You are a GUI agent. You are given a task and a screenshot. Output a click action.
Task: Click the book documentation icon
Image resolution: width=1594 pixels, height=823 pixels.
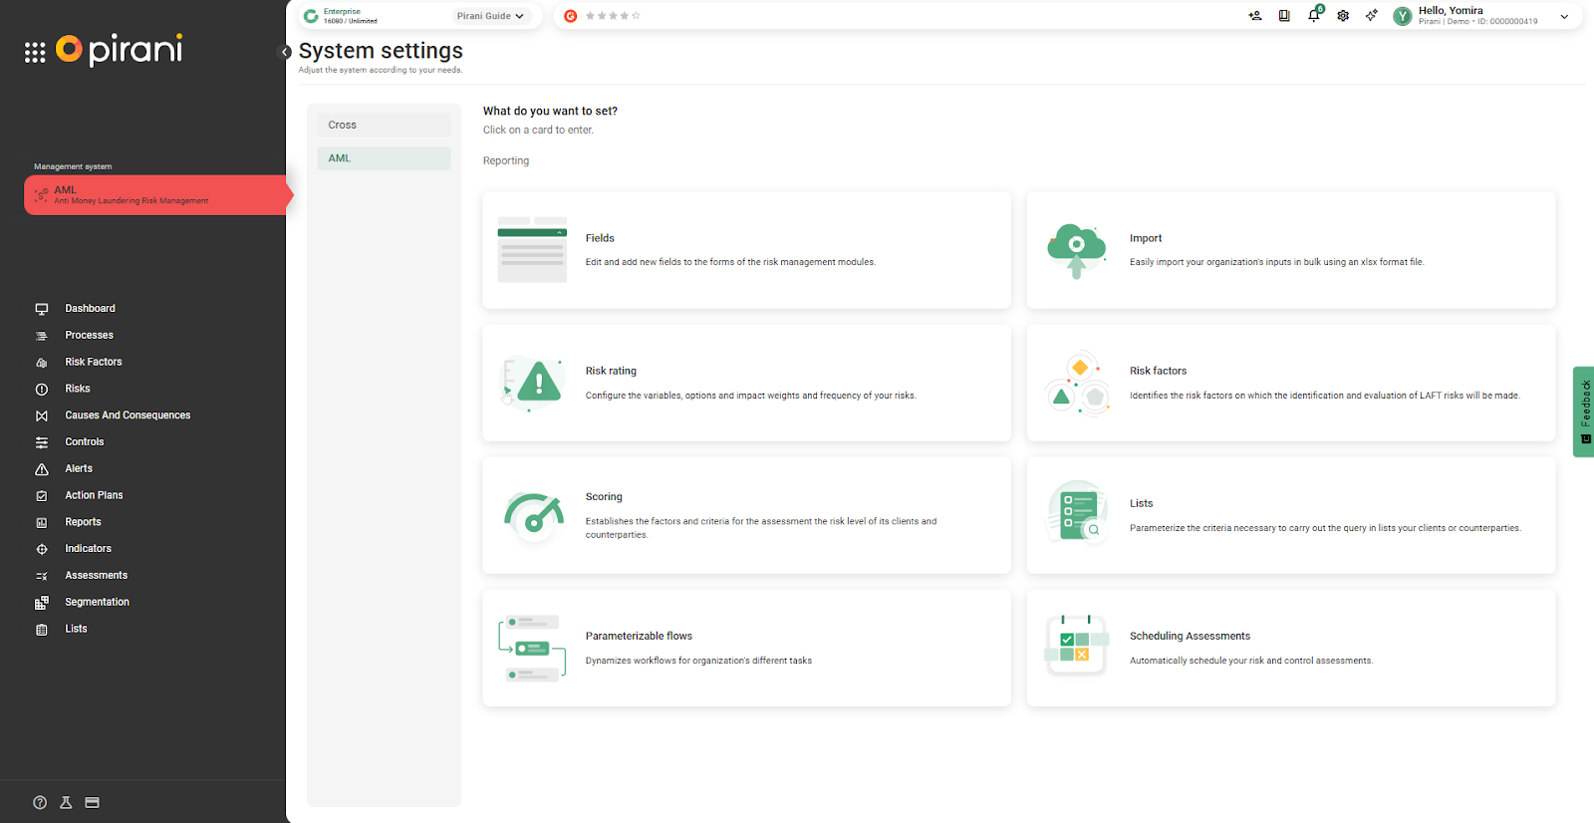click(x=1284, y=16)
